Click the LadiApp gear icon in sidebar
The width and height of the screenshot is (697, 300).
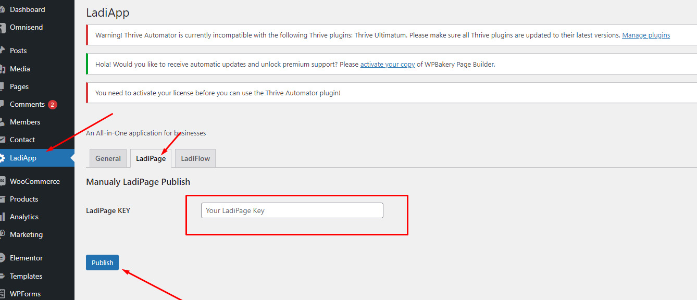pyautogui.click(x=2, y=158)
